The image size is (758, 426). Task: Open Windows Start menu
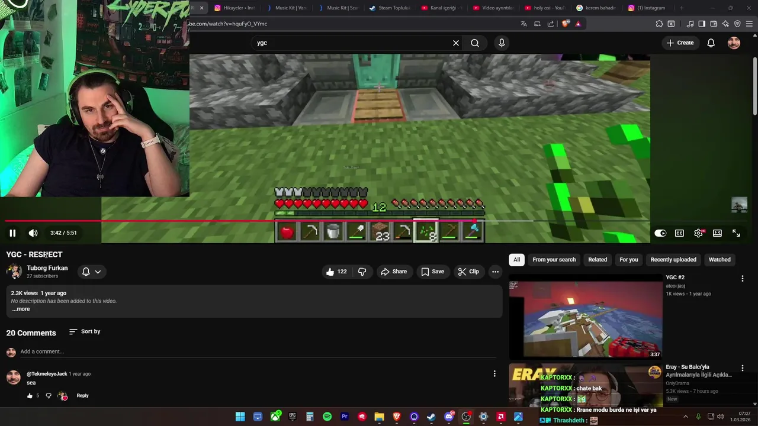(x=240, y=417)
